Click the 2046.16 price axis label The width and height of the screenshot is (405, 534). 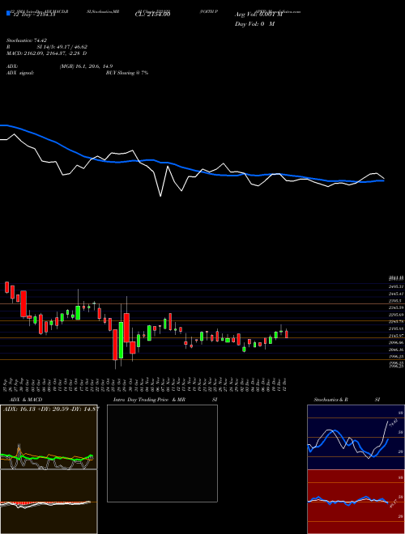[x=396, y=350]
